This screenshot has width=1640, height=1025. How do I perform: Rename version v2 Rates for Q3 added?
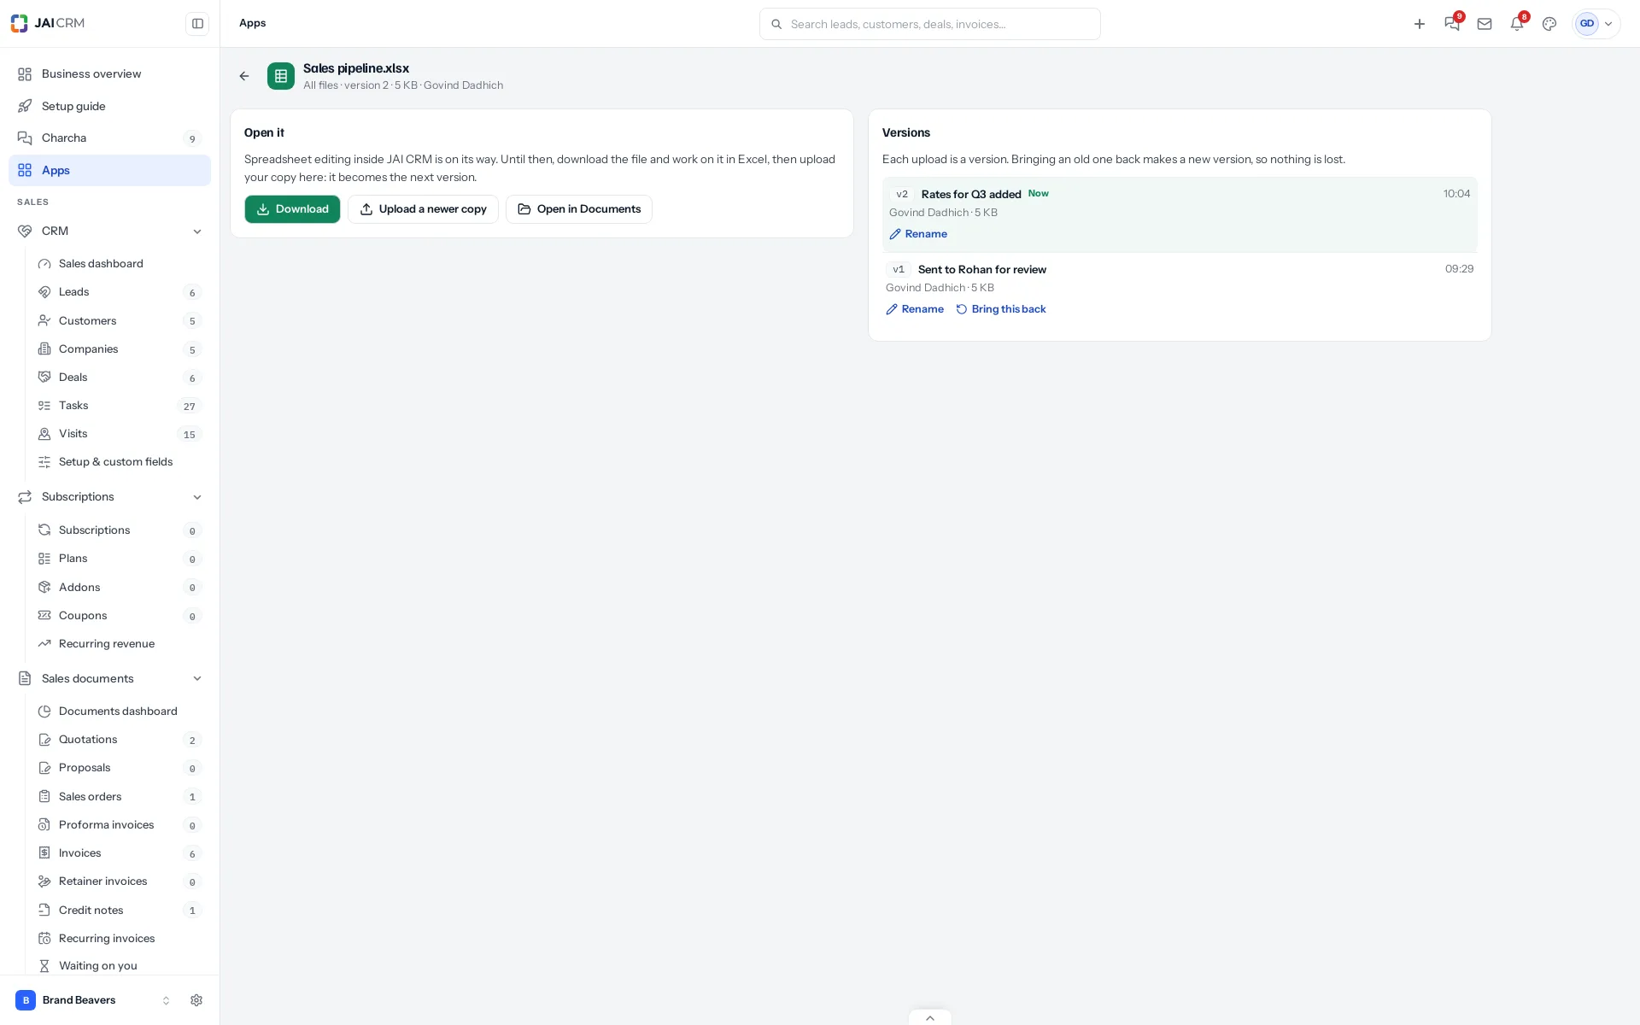(918, 234)
